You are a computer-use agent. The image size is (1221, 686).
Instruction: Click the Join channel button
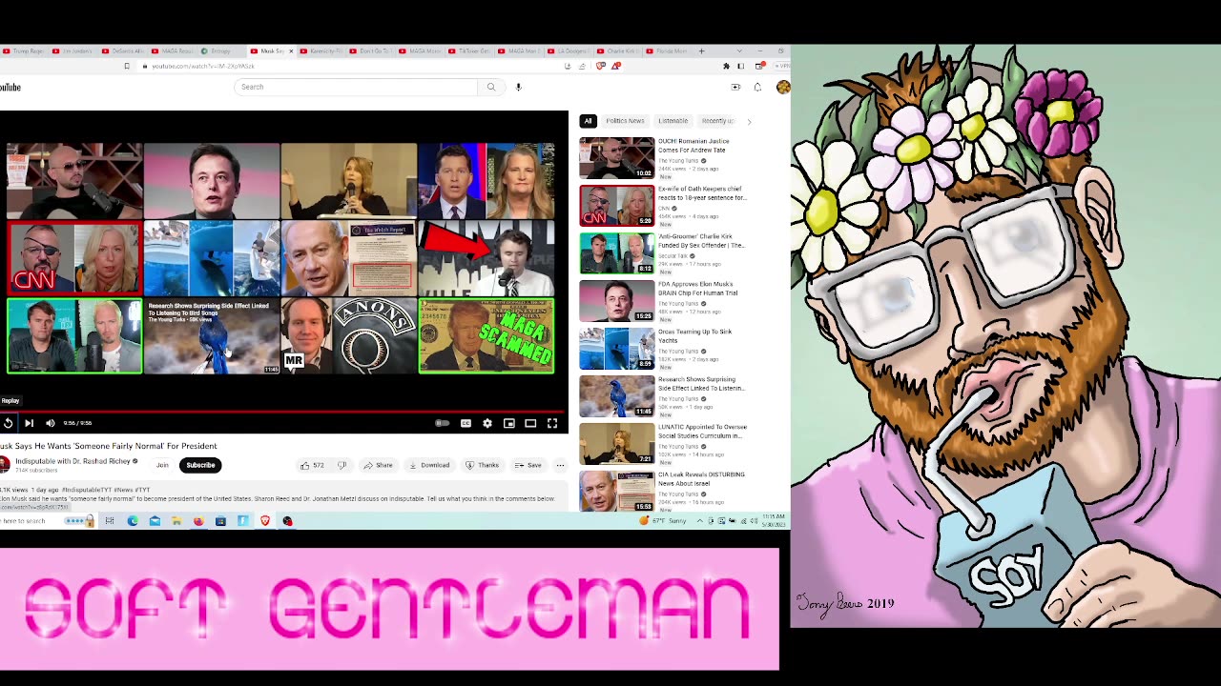coord(162,465)
